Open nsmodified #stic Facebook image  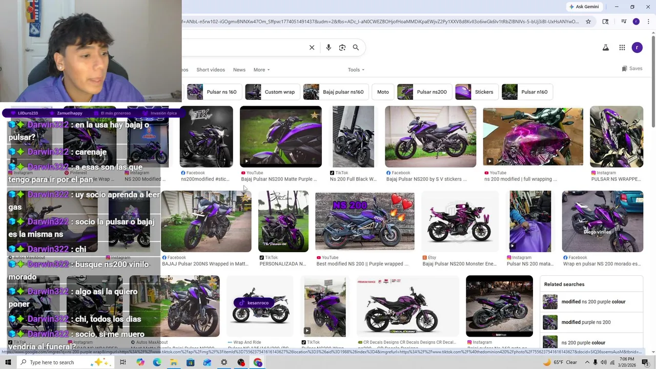(207, 137)
